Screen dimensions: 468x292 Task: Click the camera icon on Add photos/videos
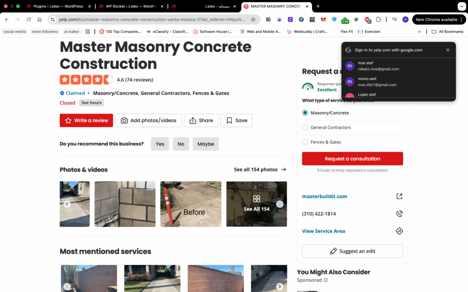click(124, 120)
